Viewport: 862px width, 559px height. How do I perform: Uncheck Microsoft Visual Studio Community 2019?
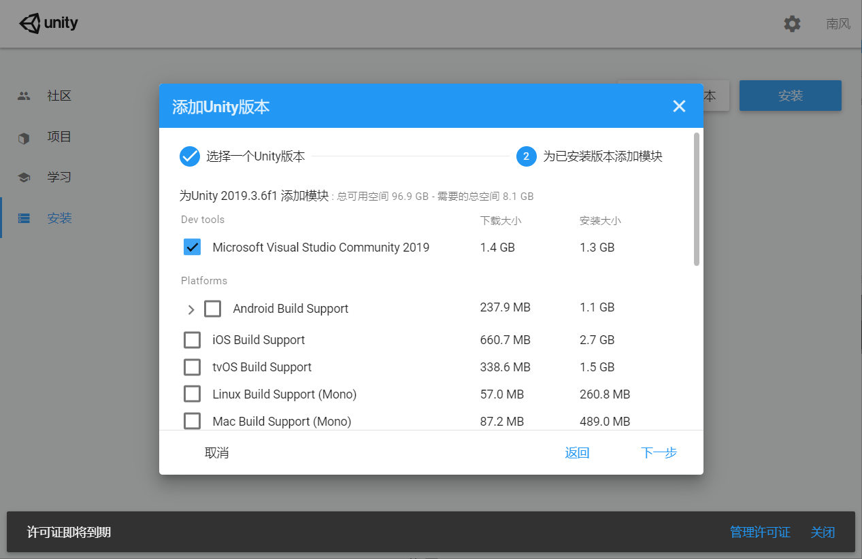tap(192, 247)
